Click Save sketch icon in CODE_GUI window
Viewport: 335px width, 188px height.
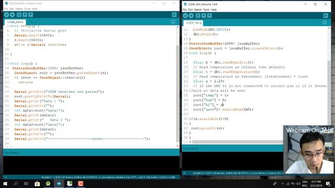209,16
